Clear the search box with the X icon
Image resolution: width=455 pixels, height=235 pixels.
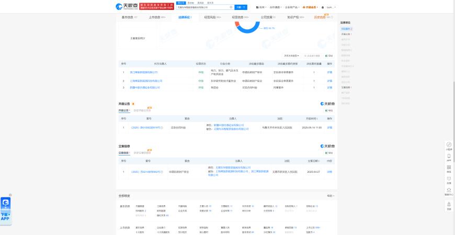[231, 7]
